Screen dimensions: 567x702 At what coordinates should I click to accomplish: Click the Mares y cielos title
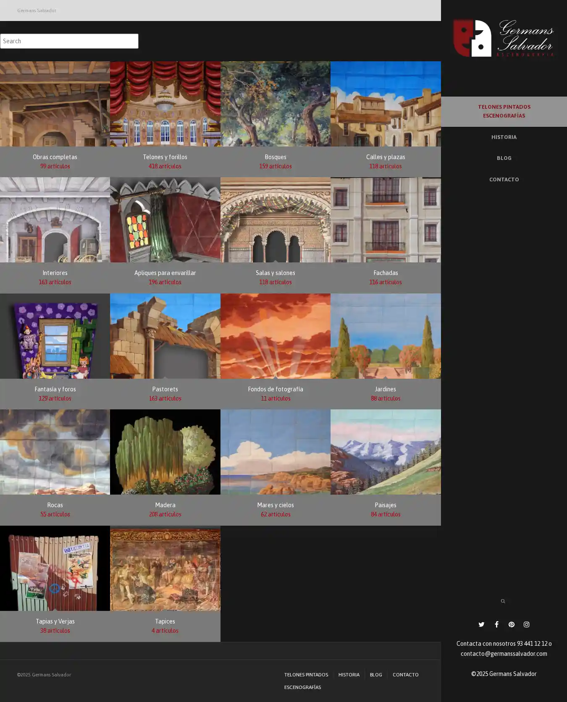click(275, 505)
